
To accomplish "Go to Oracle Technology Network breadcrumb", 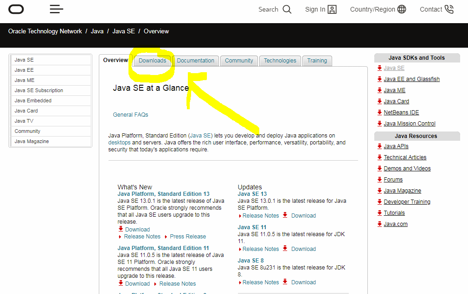I will [45, 31].
